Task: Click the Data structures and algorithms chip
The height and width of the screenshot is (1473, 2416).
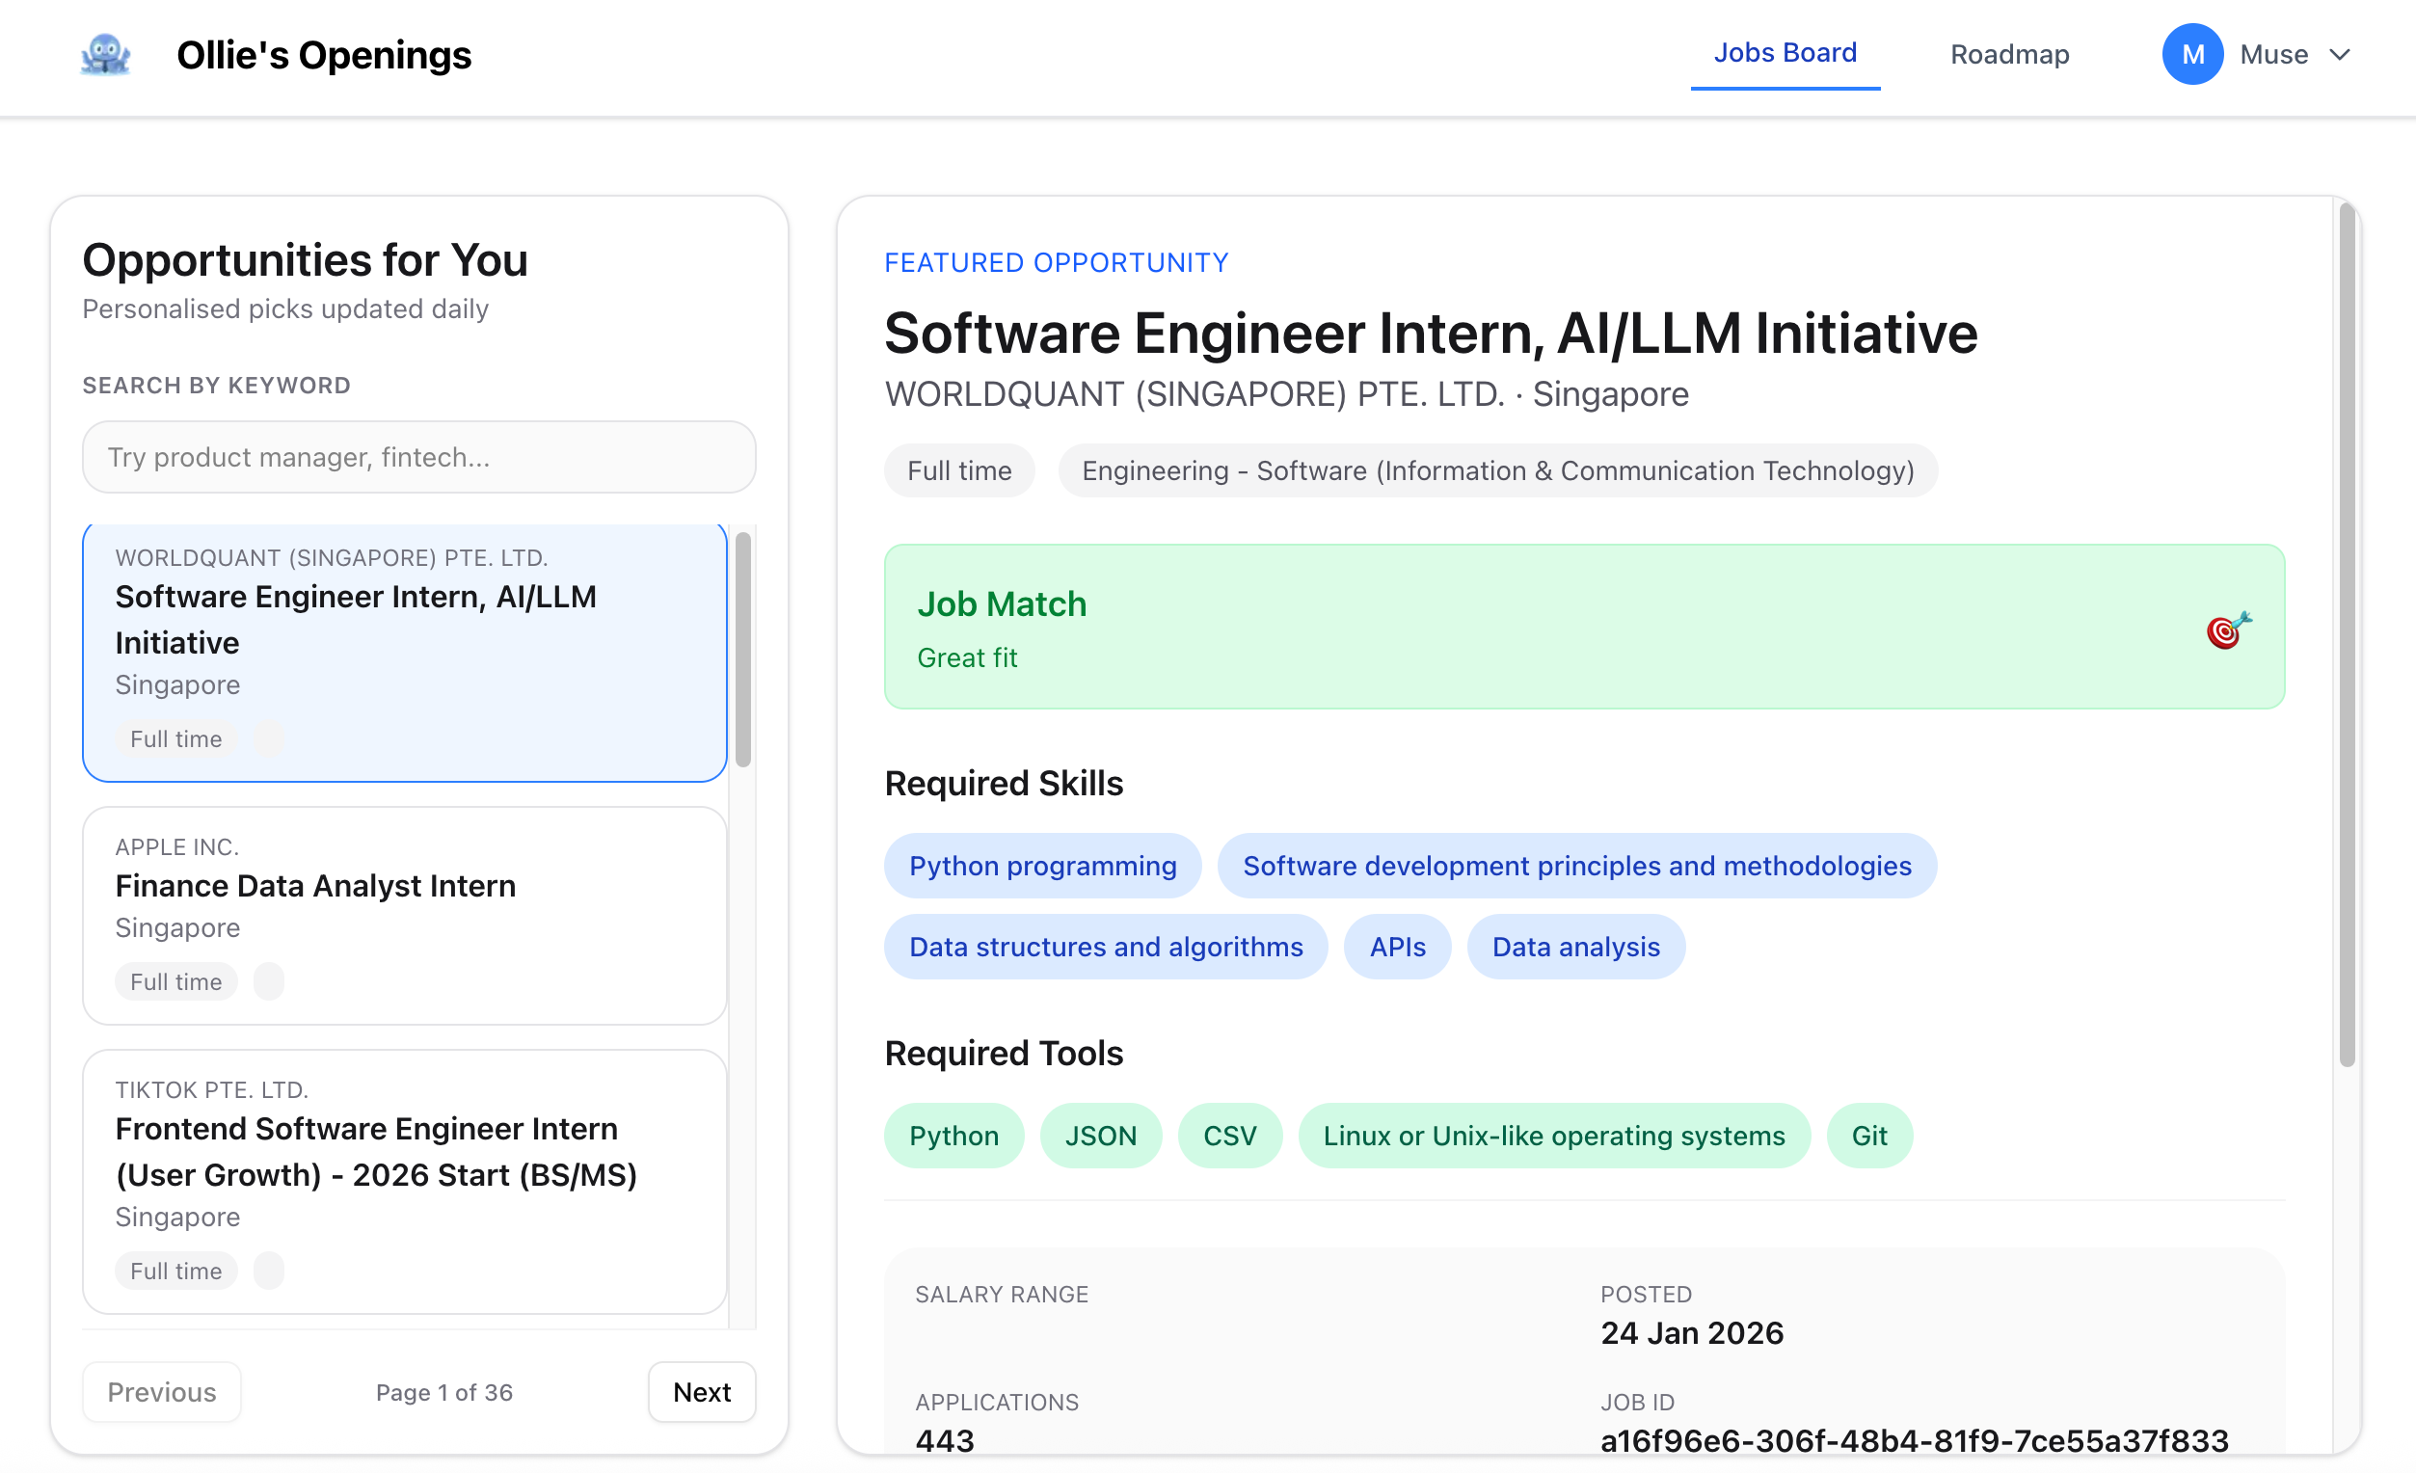Action: point(1105,947)
